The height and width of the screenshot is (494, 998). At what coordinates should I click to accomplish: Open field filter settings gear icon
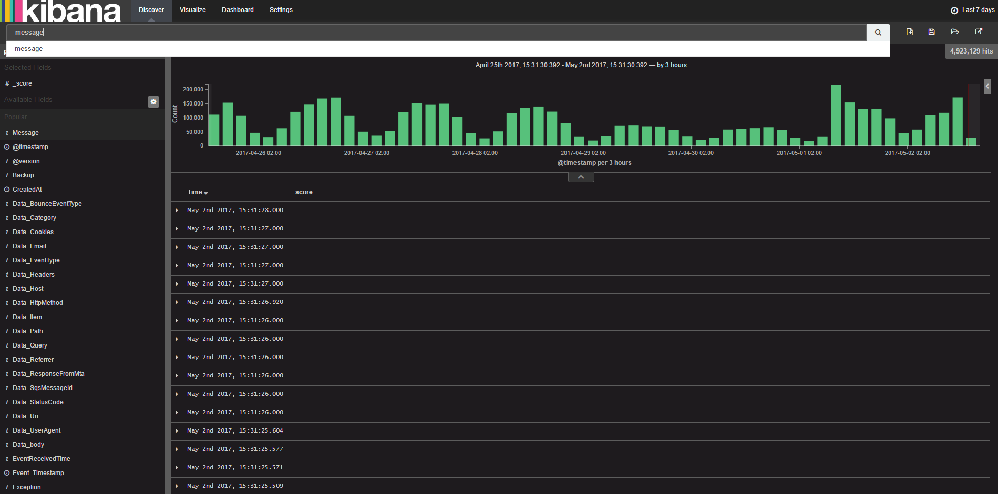[153, 102]
